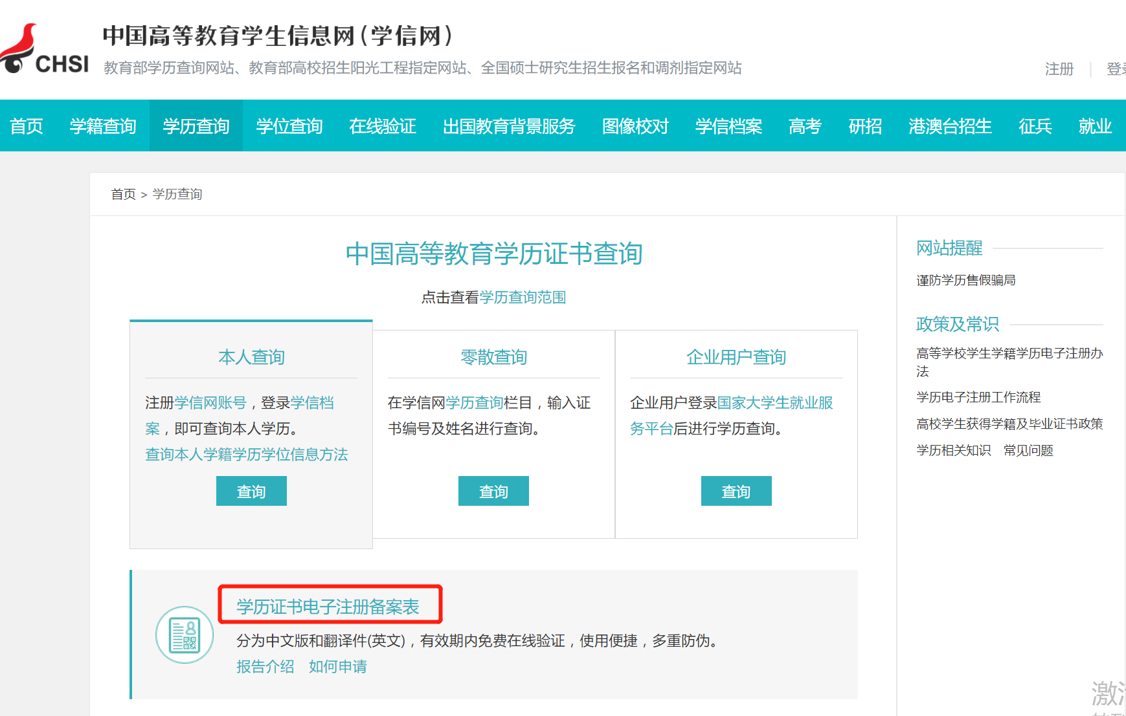Viewport: 1126px width, 716px height.
Task: Click 学历相关知识 link
Action: (954, 450)
